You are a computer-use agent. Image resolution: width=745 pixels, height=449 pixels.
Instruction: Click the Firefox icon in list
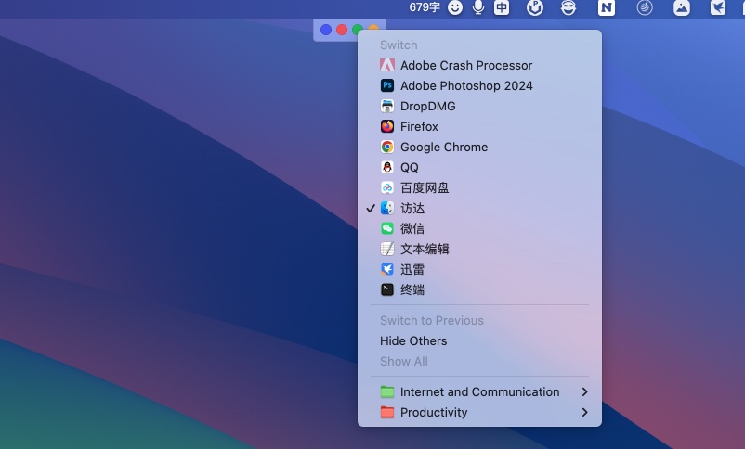point(387,126)
